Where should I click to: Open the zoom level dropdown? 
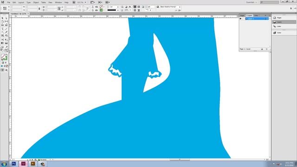(85, 2)
